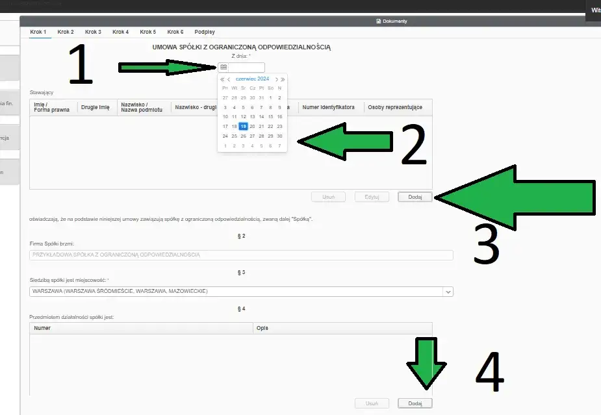Viewport: 601px width, 415px height.
Task: Click Dodaj under the business activity table
Action: coord(415,403)
